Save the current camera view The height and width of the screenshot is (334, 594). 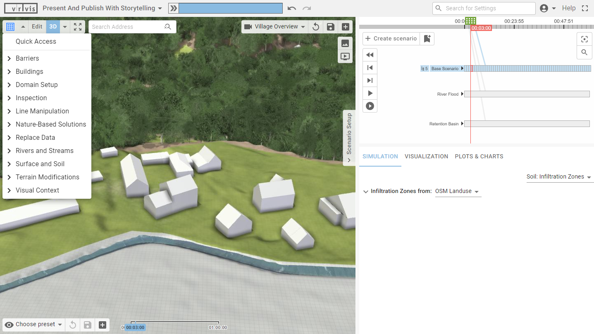click(330, 26)
